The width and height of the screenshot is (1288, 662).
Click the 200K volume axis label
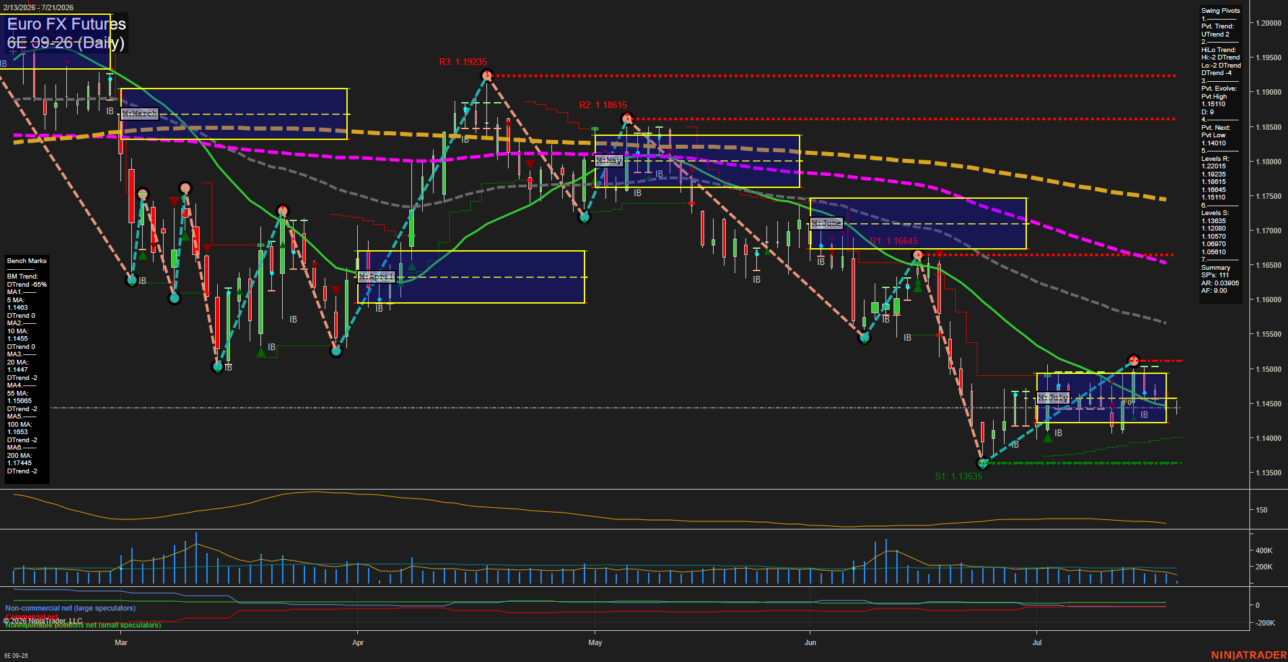coord(1264,567)
